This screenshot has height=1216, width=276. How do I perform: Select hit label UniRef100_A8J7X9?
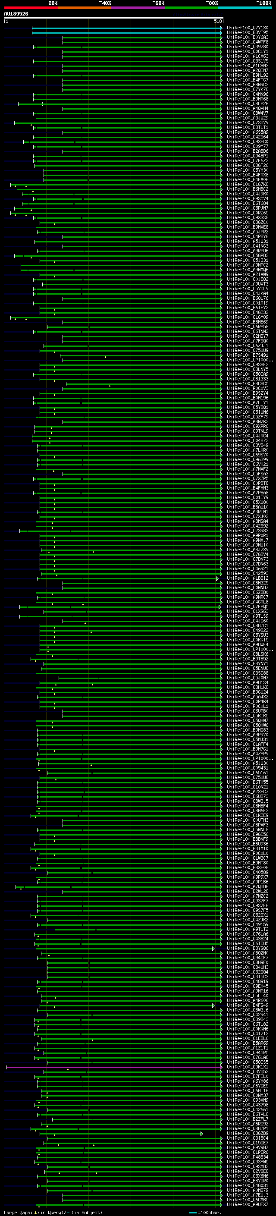pyautogui.click(x=248, y=550)
